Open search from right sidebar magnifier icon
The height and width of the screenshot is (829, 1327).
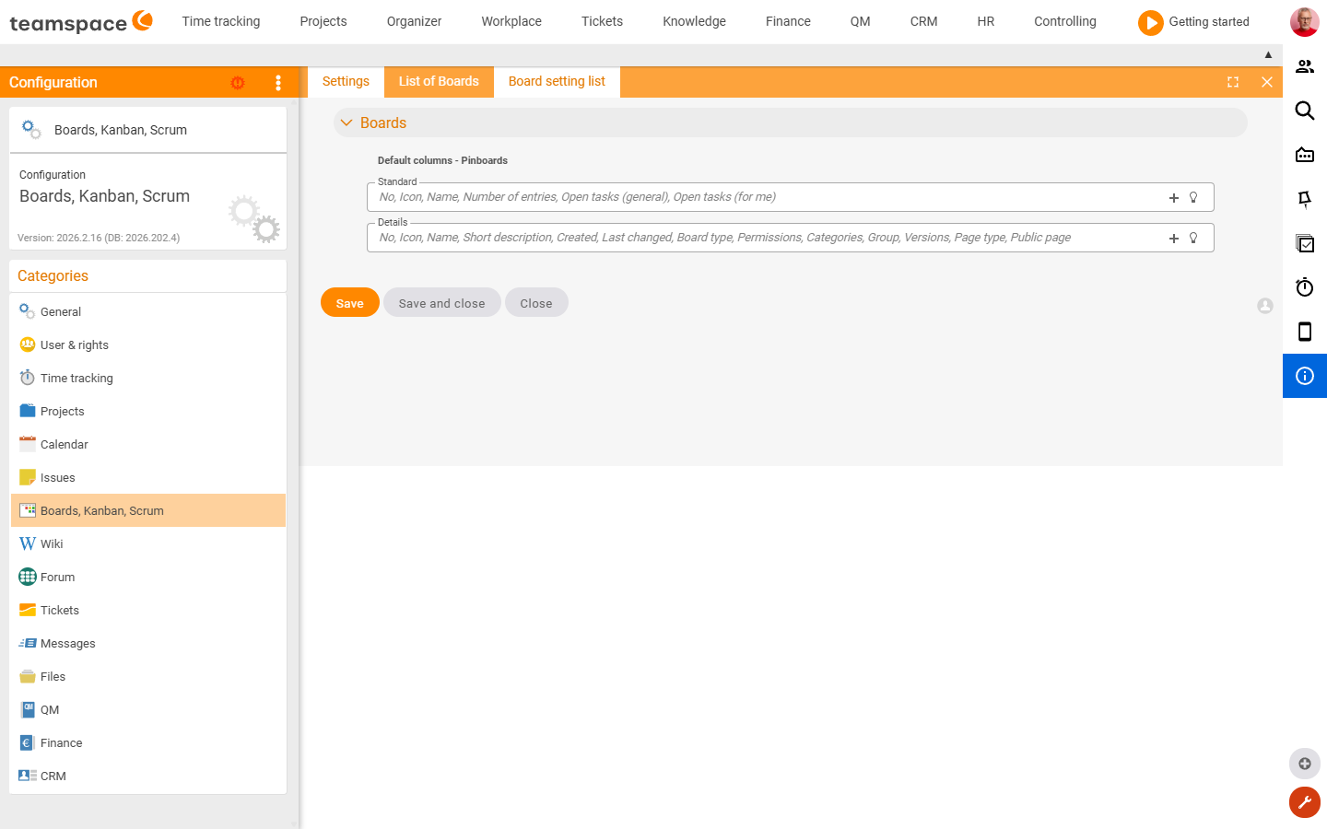tap(1305, 111)
